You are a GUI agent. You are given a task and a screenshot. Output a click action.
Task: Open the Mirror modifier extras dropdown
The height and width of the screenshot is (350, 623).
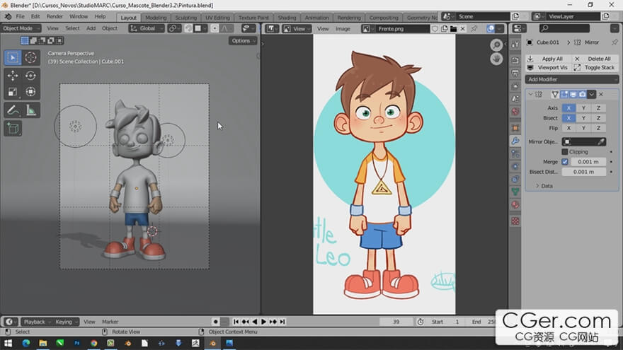pyautogui.click(x=592, y=95)
